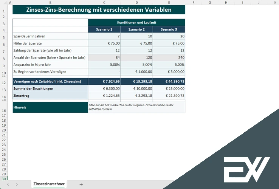Select column B header
Image resolution: width=279 pixels, height=189 pixels.
coord(50,3)
